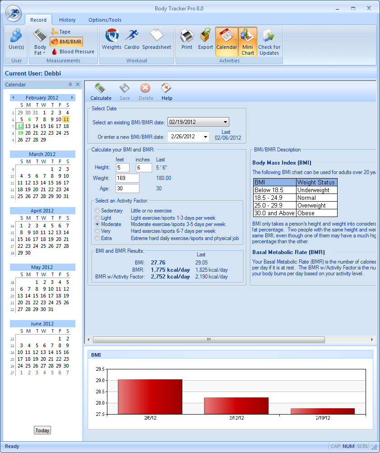
Task: Pin the Calendar panel
Action: coord(70,85)
